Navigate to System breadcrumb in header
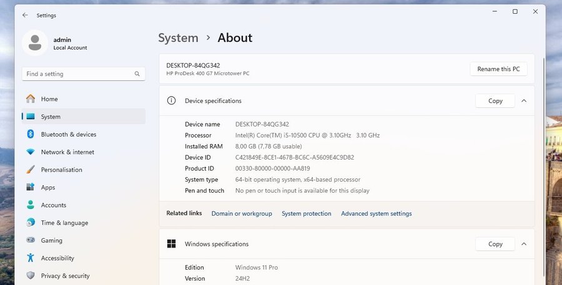The width and height of the screenshot is (562, 285). coord(178,38)
